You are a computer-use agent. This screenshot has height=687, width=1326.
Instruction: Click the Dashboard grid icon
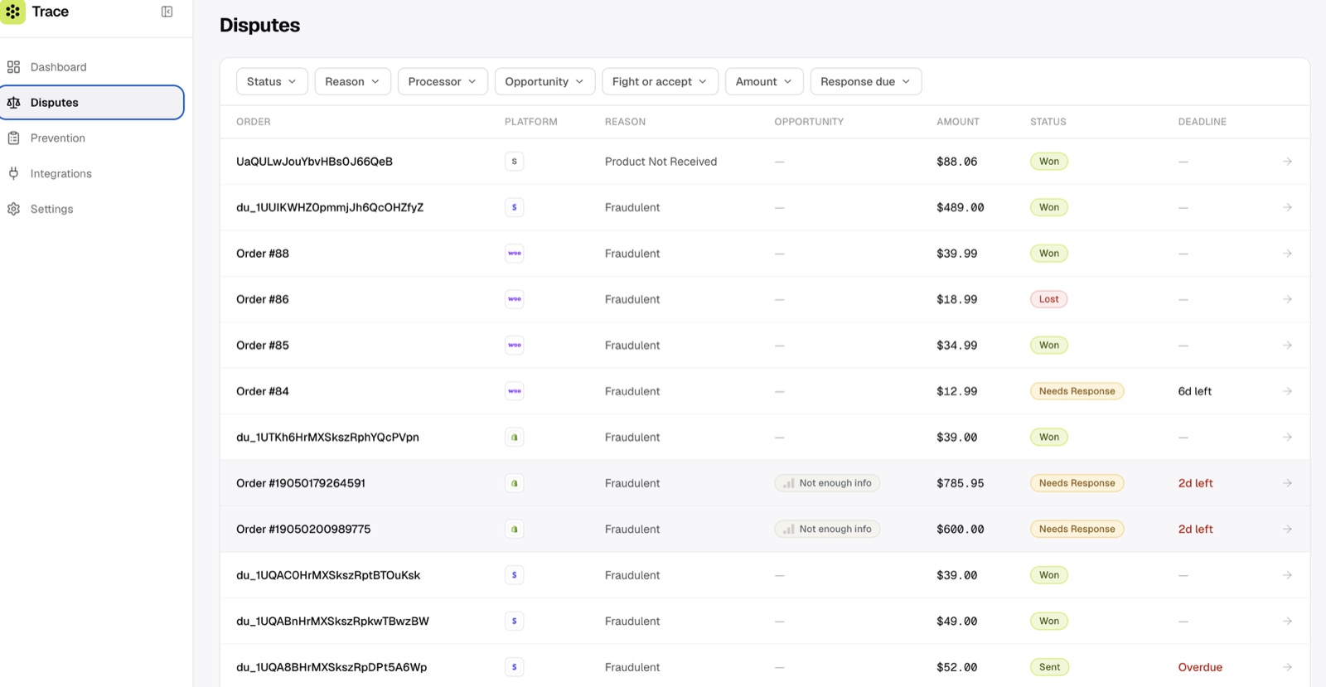click(13, 67)
